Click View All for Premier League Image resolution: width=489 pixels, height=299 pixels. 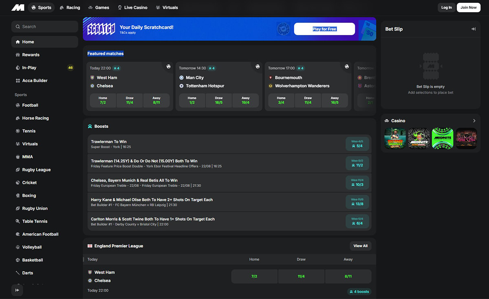(x=361, y=246)
